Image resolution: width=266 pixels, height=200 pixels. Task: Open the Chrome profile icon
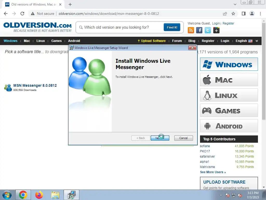pyautogui.click(x=252, y=14)
